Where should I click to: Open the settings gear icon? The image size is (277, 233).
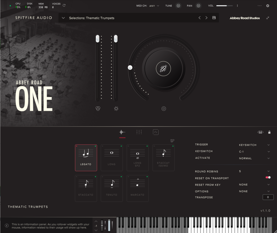(268, 6)
